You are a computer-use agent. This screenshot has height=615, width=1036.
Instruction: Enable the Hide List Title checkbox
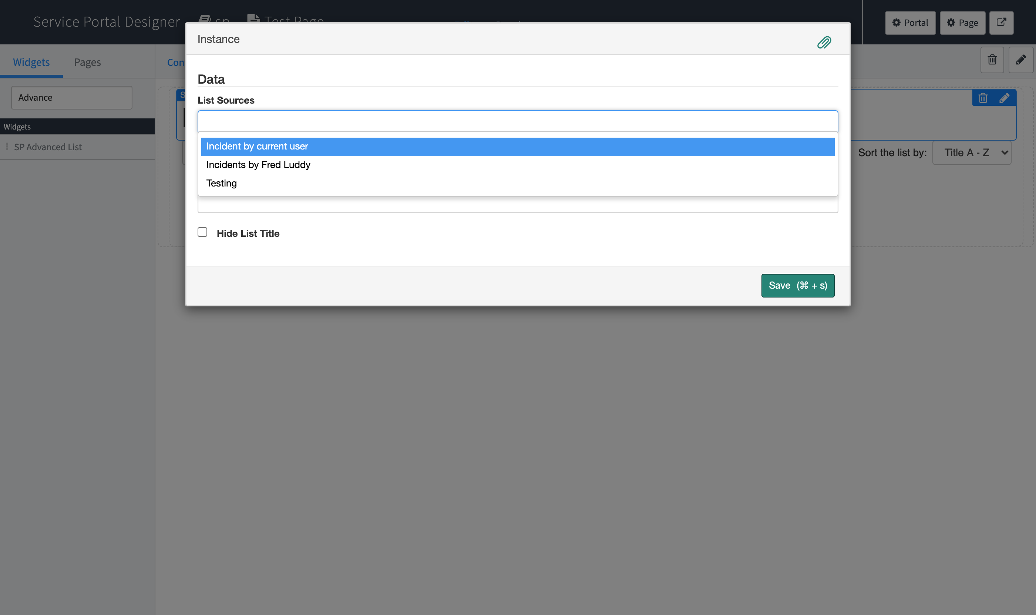point(203,232)
